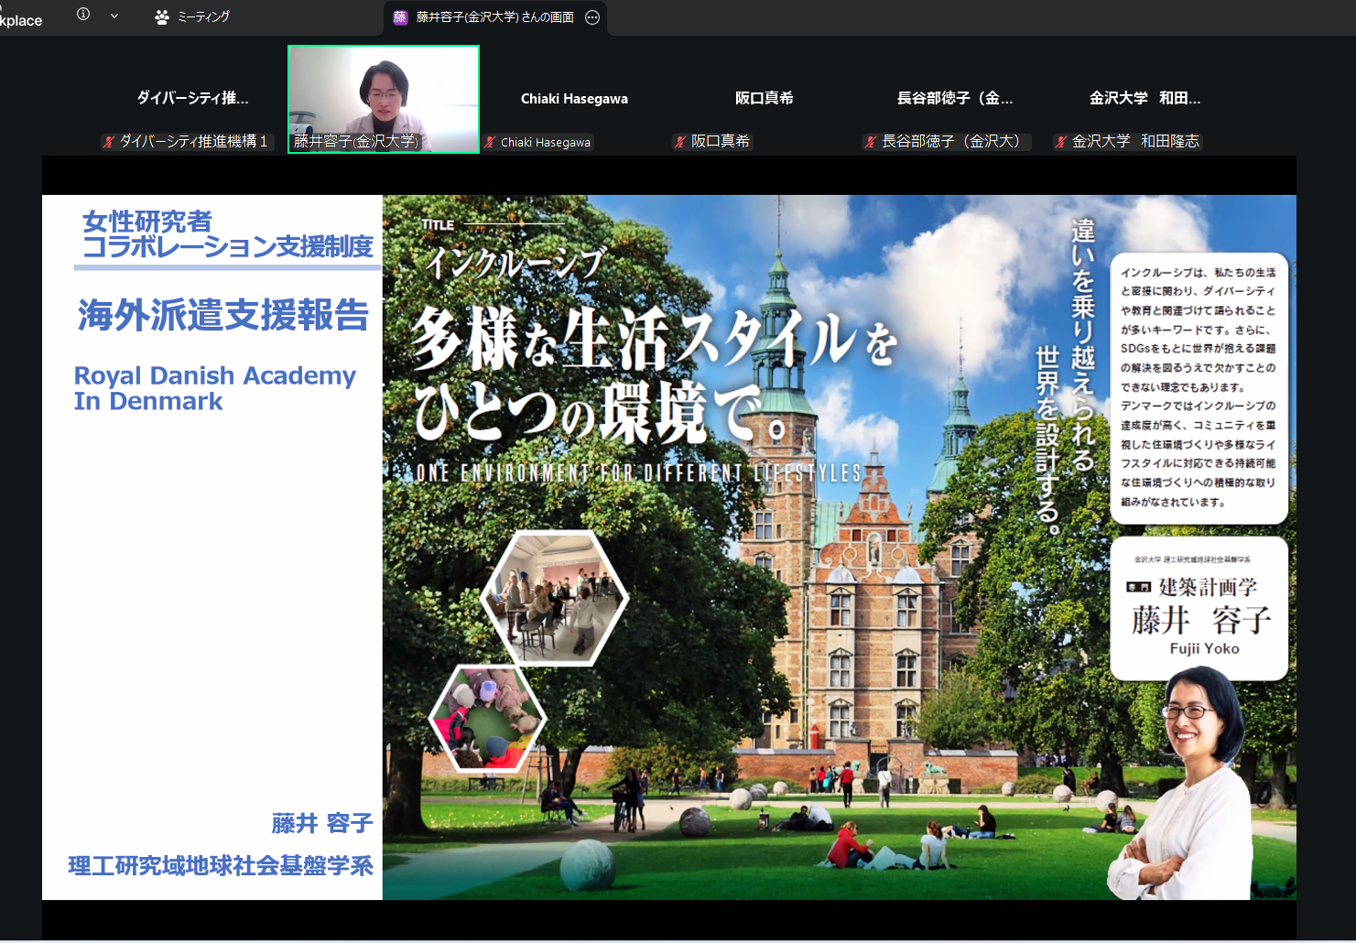This screenshot has height=943, width=1356.
Task: Select the 阪口真希 participant tile
Action: [764, 99]
